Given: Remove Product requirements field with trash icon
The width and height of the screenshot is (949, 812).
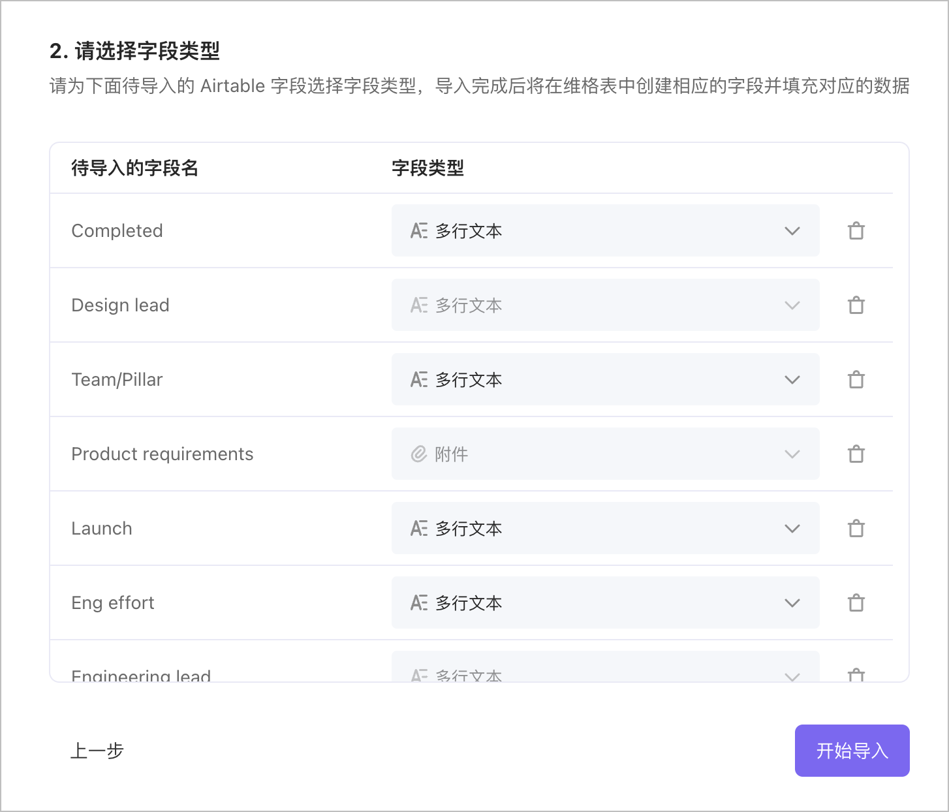Looking at the screenshot, I should coord(856,454).
